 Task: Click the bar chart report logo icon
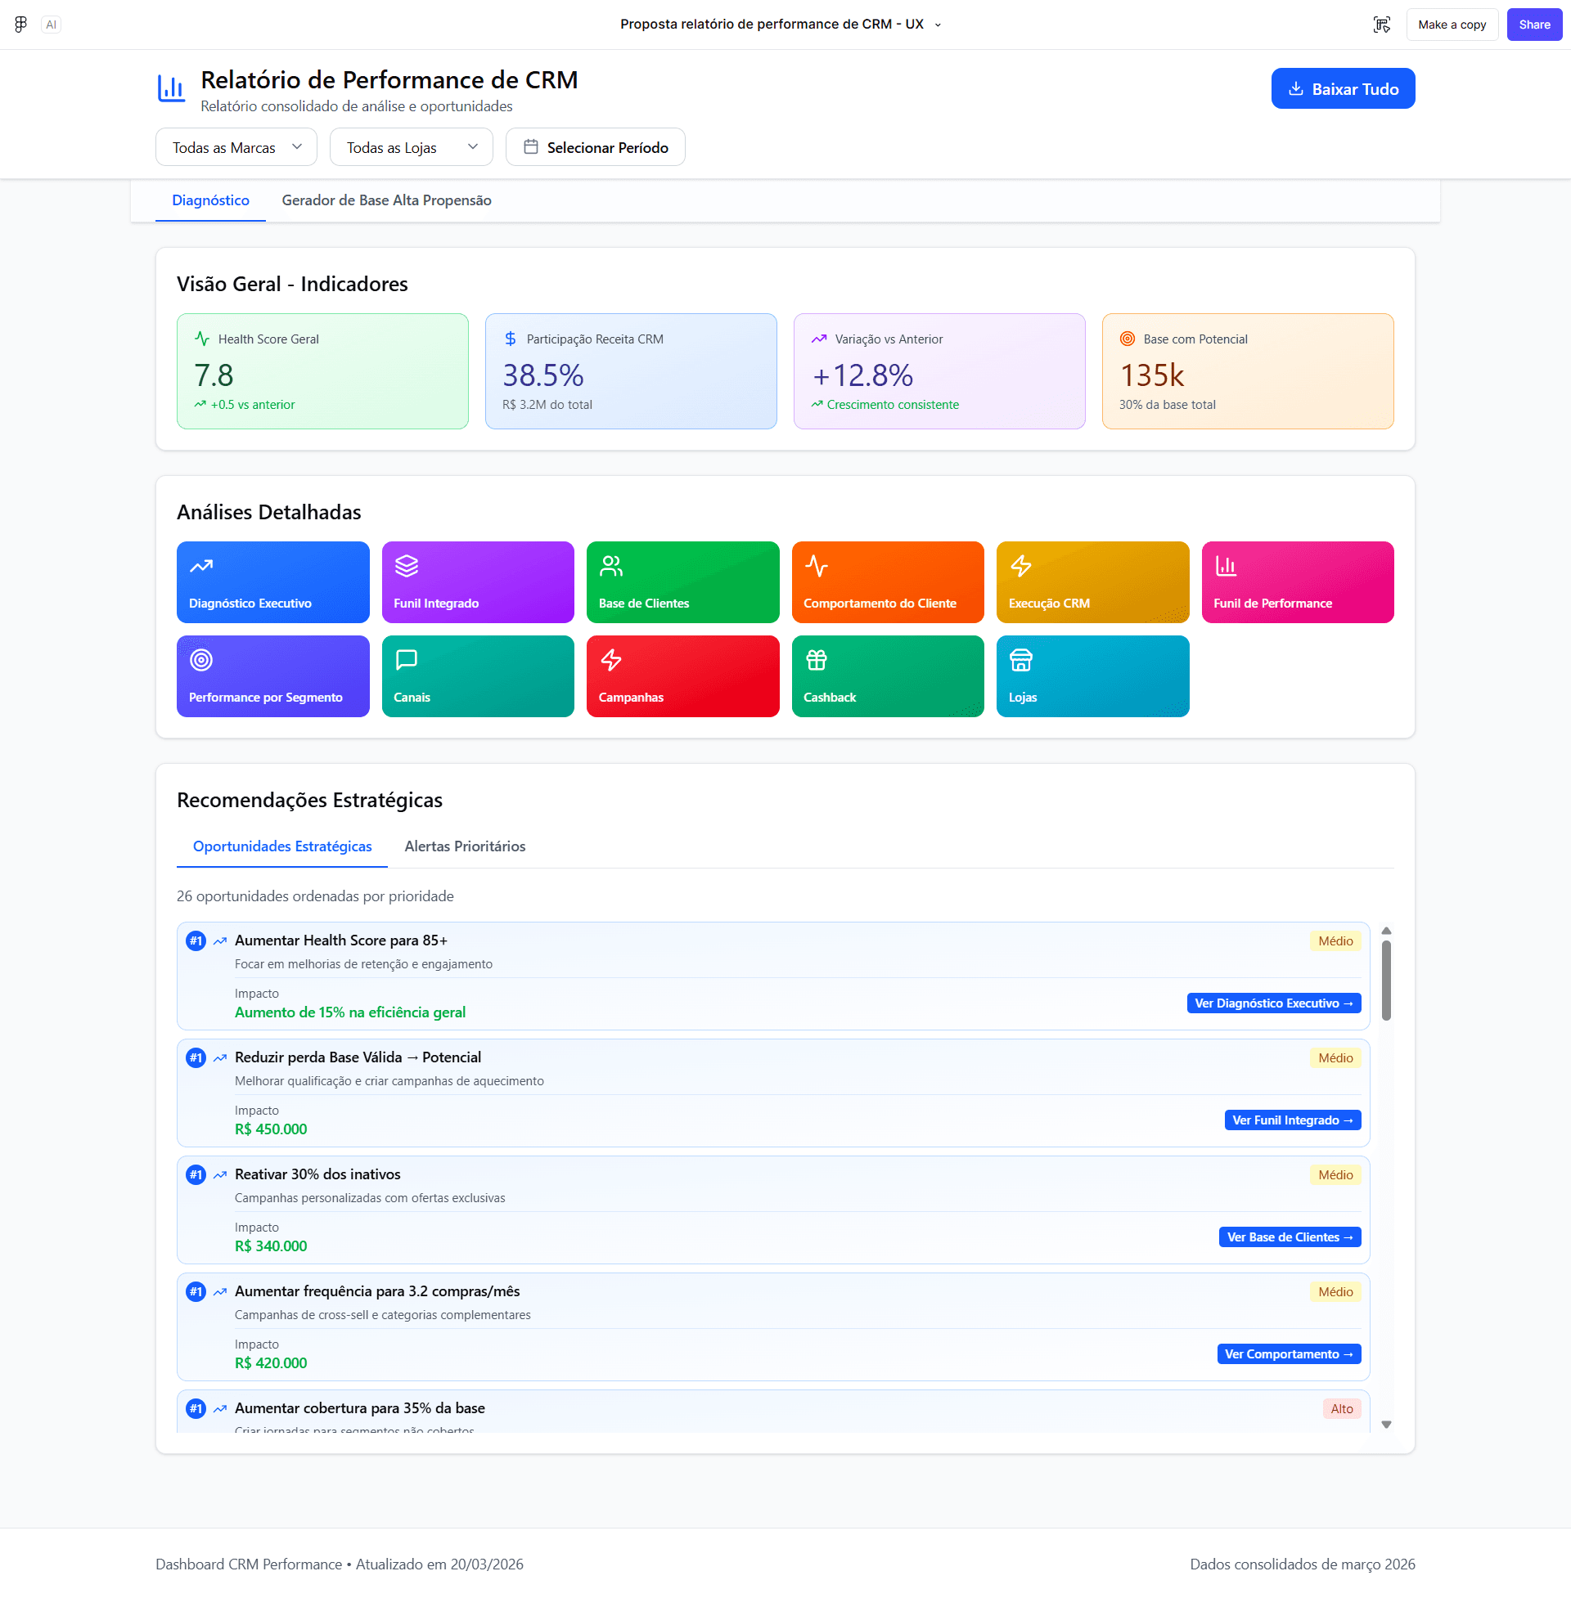click(172, 88)
